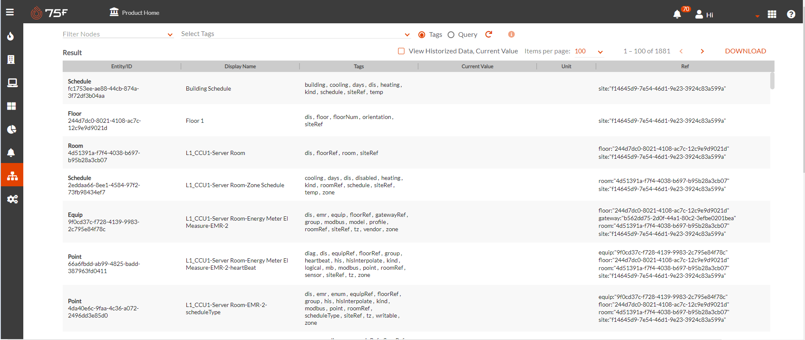Click the Current Value column header

477,66
